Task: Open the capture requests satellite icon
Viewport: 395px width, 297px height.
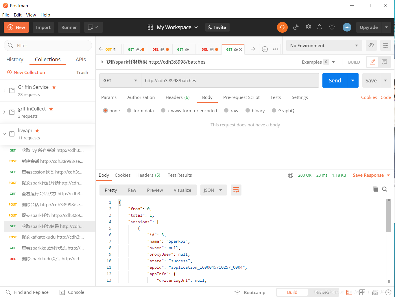Action: pyautogui.click(x=296, y=27)
